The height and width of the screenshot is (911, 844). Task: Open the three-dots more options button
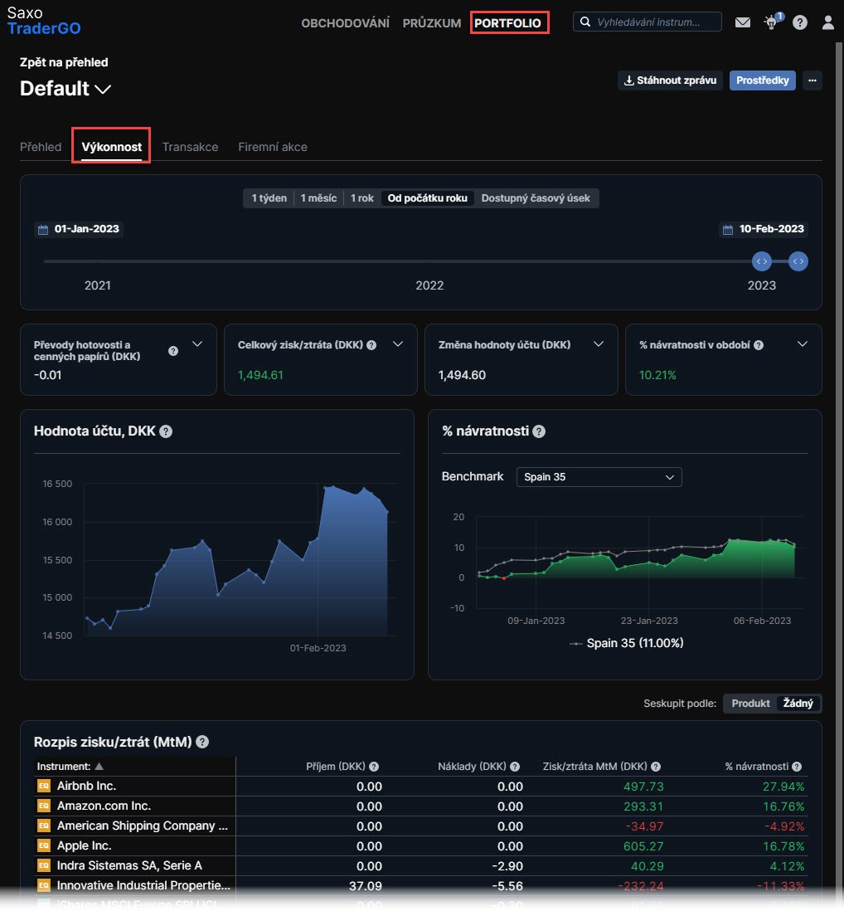(812, 80)
